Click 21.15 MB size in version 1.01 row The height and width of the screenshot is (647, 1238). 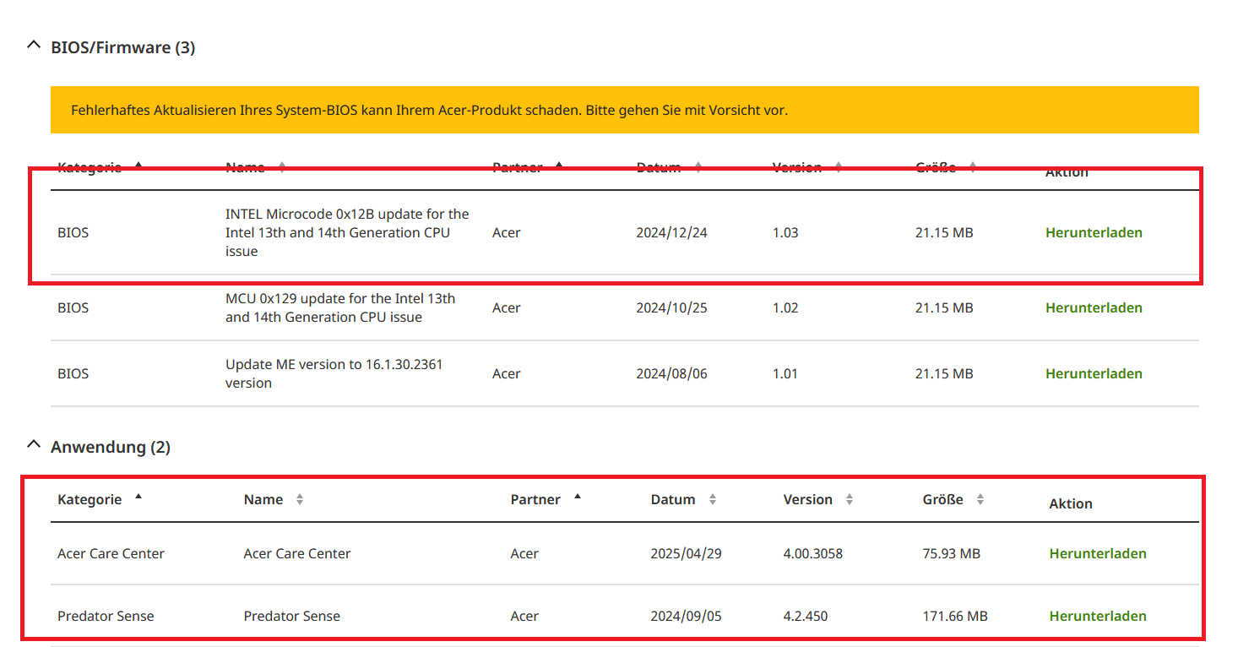point(944,373)
